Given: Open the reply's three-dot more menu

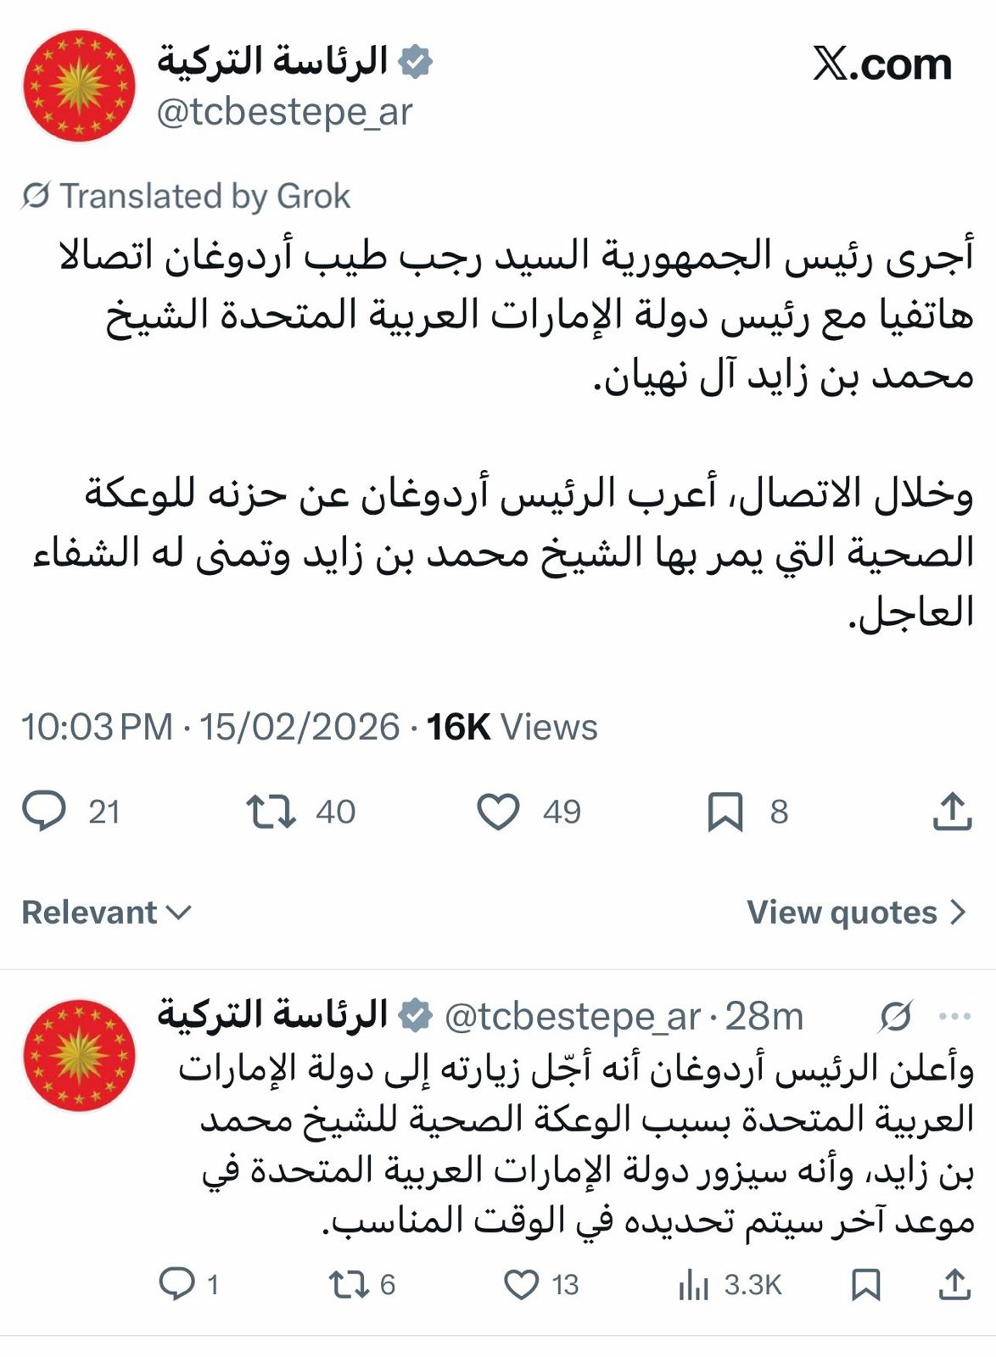Looking at the screenshot, I should pyautogui.click(x=954, y=1015).
